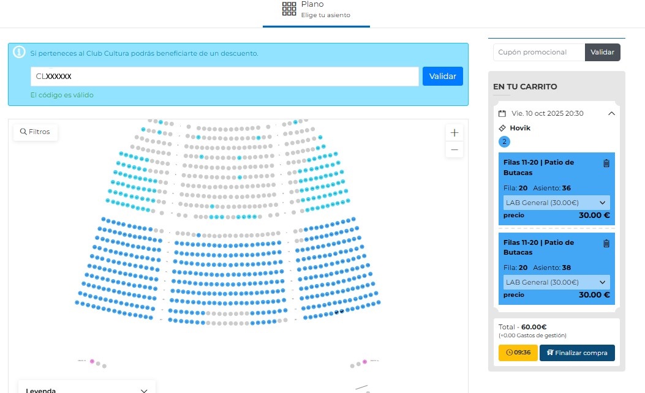Zoom out of the seat map

coord(455,149)
